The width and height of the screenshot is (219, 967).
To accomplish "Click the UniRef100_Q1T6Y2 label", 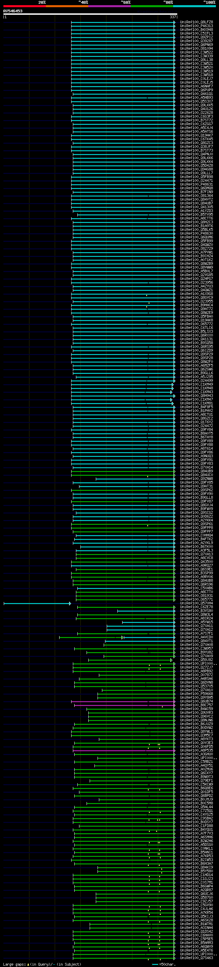I will 196,422.
